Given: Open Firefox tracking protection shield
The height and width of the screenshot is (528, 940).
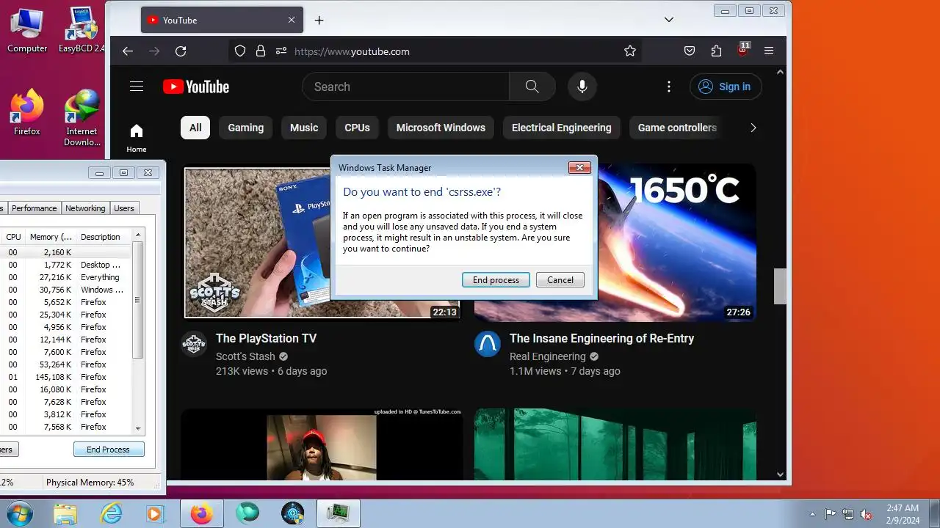Looking at the screenshot, I should (239, 51).
